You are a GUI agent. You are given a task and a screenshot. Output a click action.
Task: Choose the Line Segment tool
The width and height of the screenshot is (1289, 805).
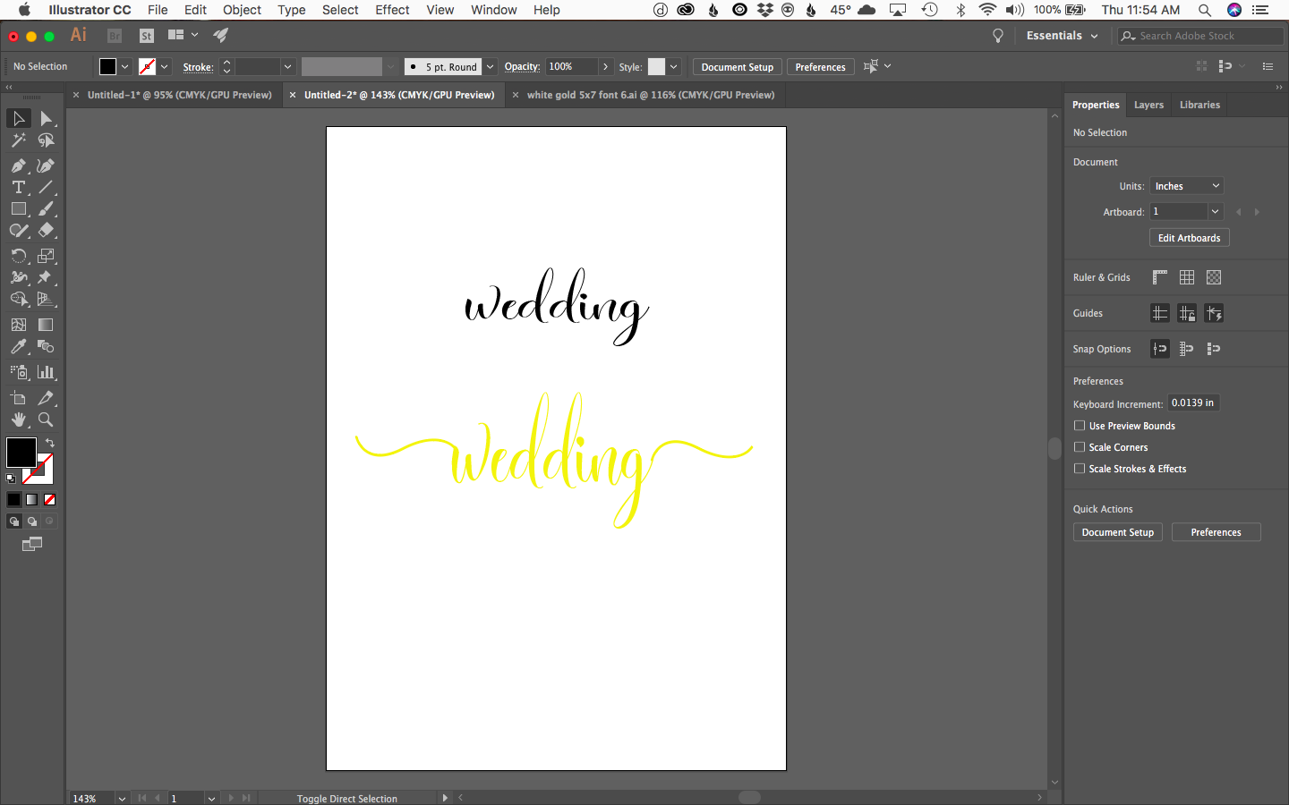(x=46, y=187)
